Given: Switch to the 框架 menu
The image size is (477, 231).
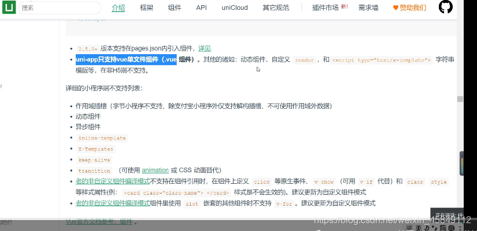Looking at the screenshot, I should click(x=146, y=8).
